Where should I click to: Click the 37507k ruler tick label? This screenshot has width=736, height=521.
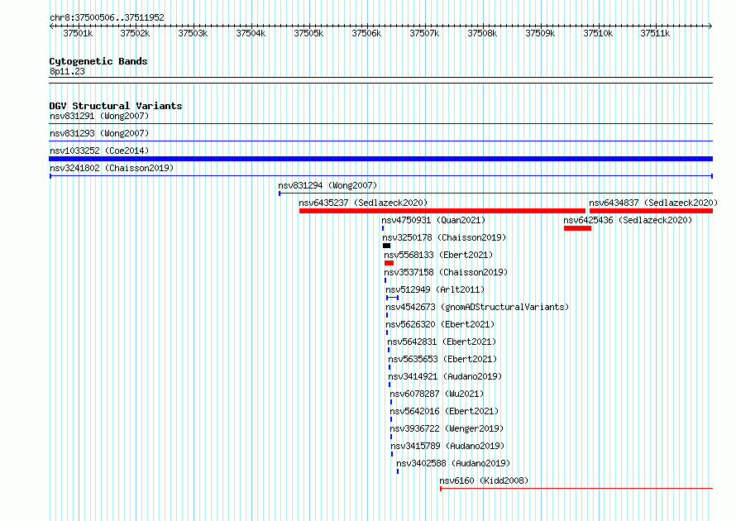pos(424,33)
